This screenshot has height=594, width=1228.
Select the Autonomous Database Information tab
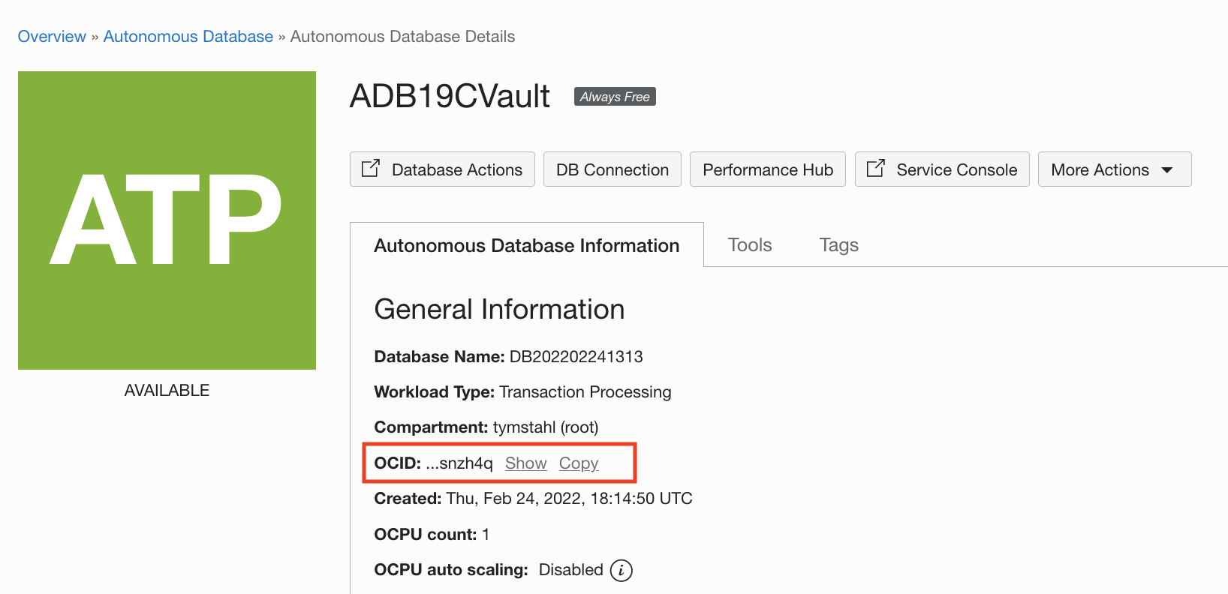click(526, 244)
